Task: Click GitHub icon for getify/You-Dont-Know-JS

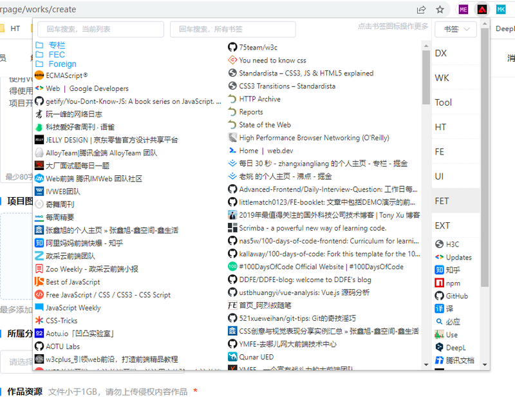Action: pos(39,101)
